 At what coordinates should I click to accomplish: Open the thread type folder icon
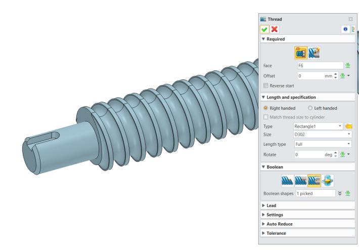pos(348,126)
